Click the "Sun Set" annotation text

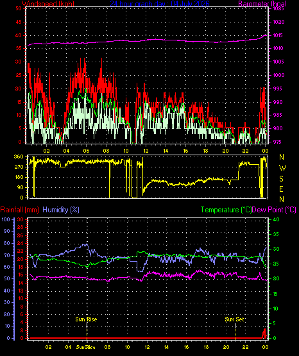pyautogui.click(x=234, y=319)
